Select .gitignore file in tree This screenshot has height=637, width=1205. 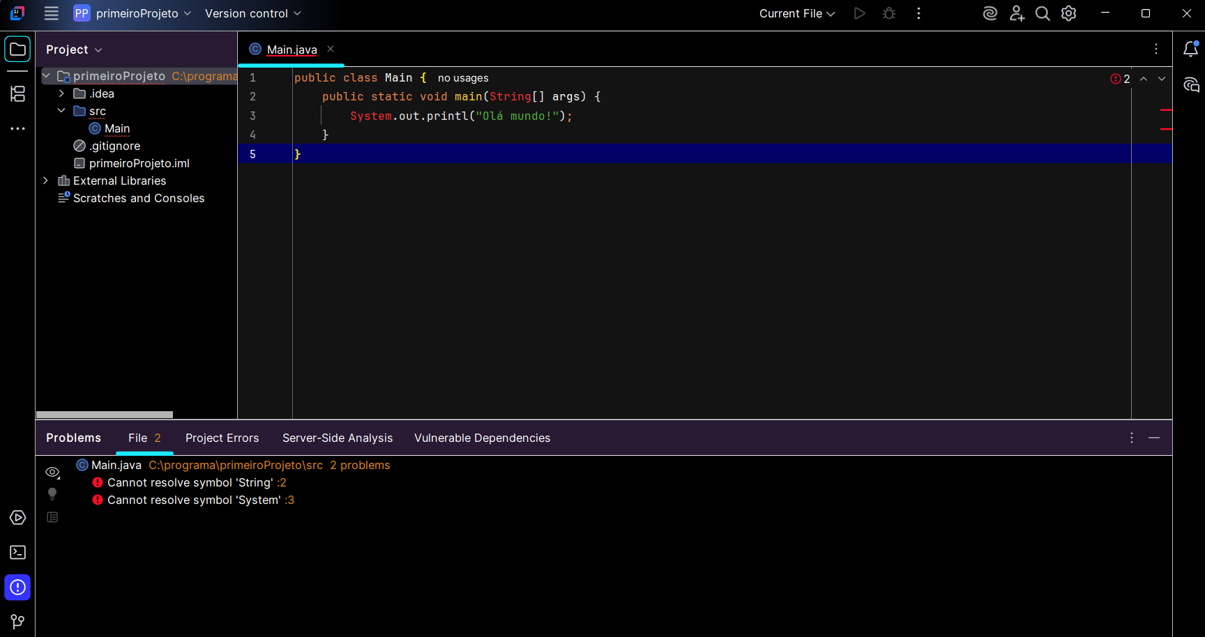click(115, 146)
